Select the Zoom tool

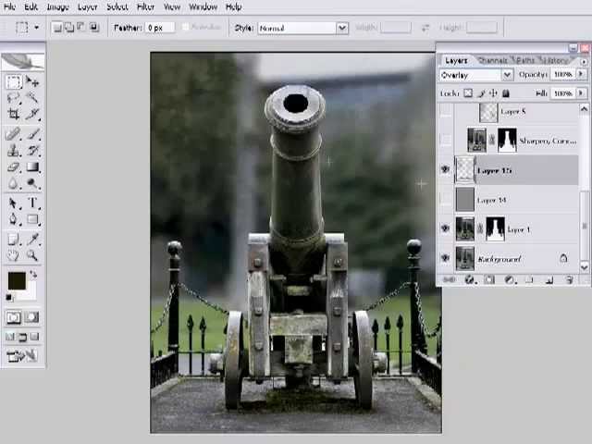pos(33,255)
